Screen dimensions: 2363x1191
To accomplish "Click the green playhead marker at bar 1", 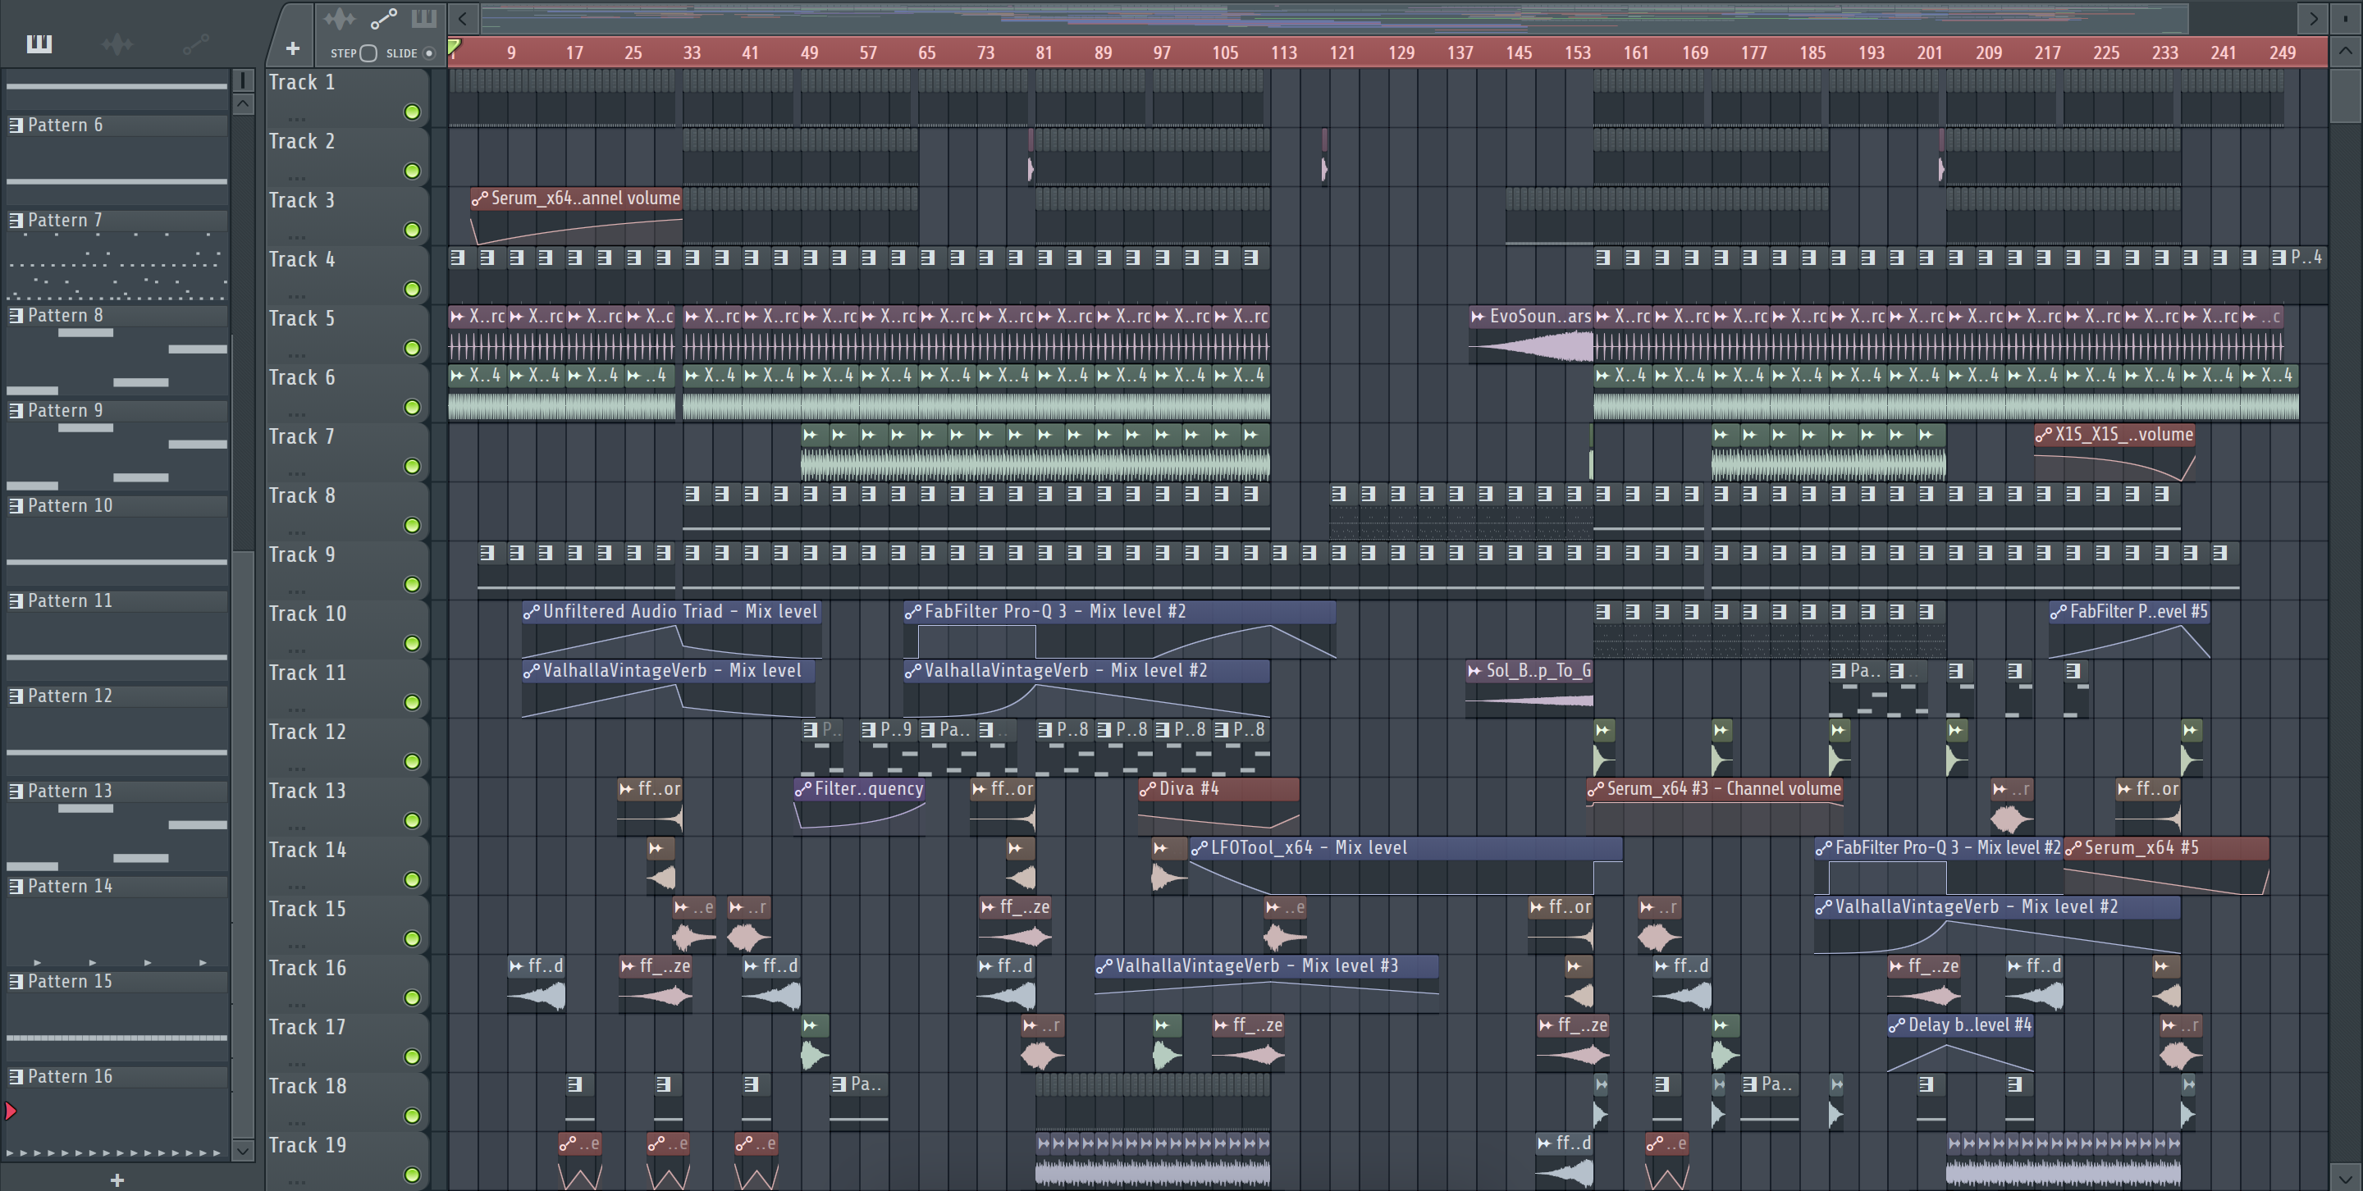I will coord(454,48).
